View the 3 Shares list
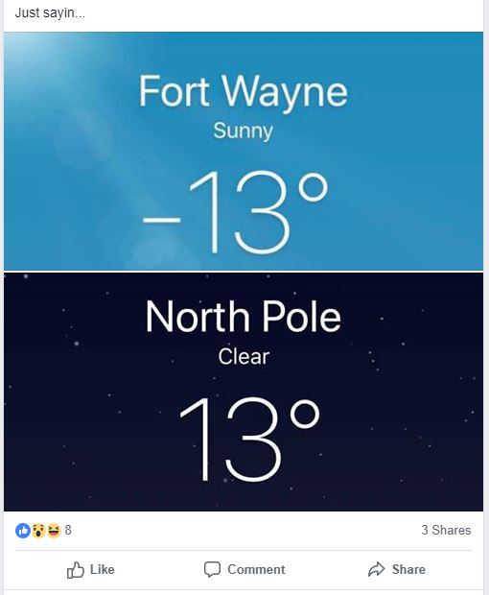This screenshot has width=489, height=595. (446, 530)
